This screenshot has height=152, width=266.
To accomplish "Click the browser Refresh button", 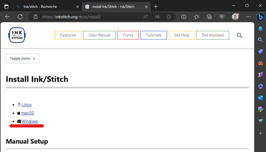I will (20, 17).
